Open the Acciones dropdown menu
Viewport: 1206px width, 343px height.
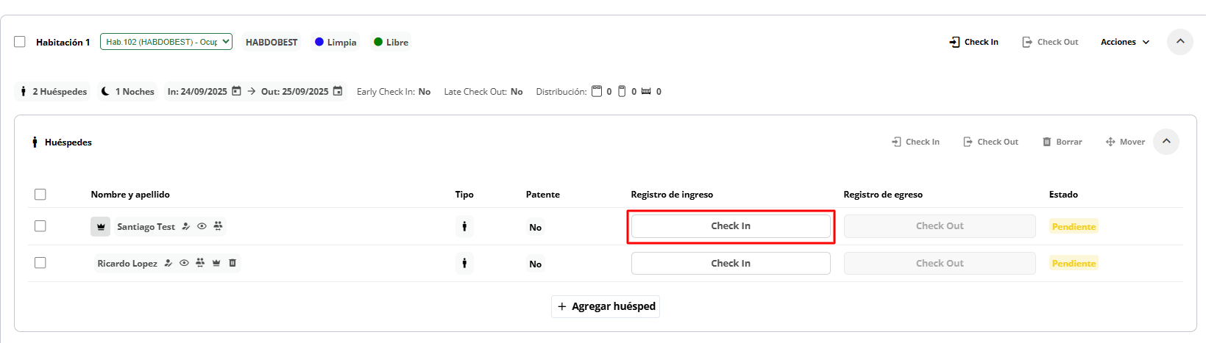[1124, 42]
